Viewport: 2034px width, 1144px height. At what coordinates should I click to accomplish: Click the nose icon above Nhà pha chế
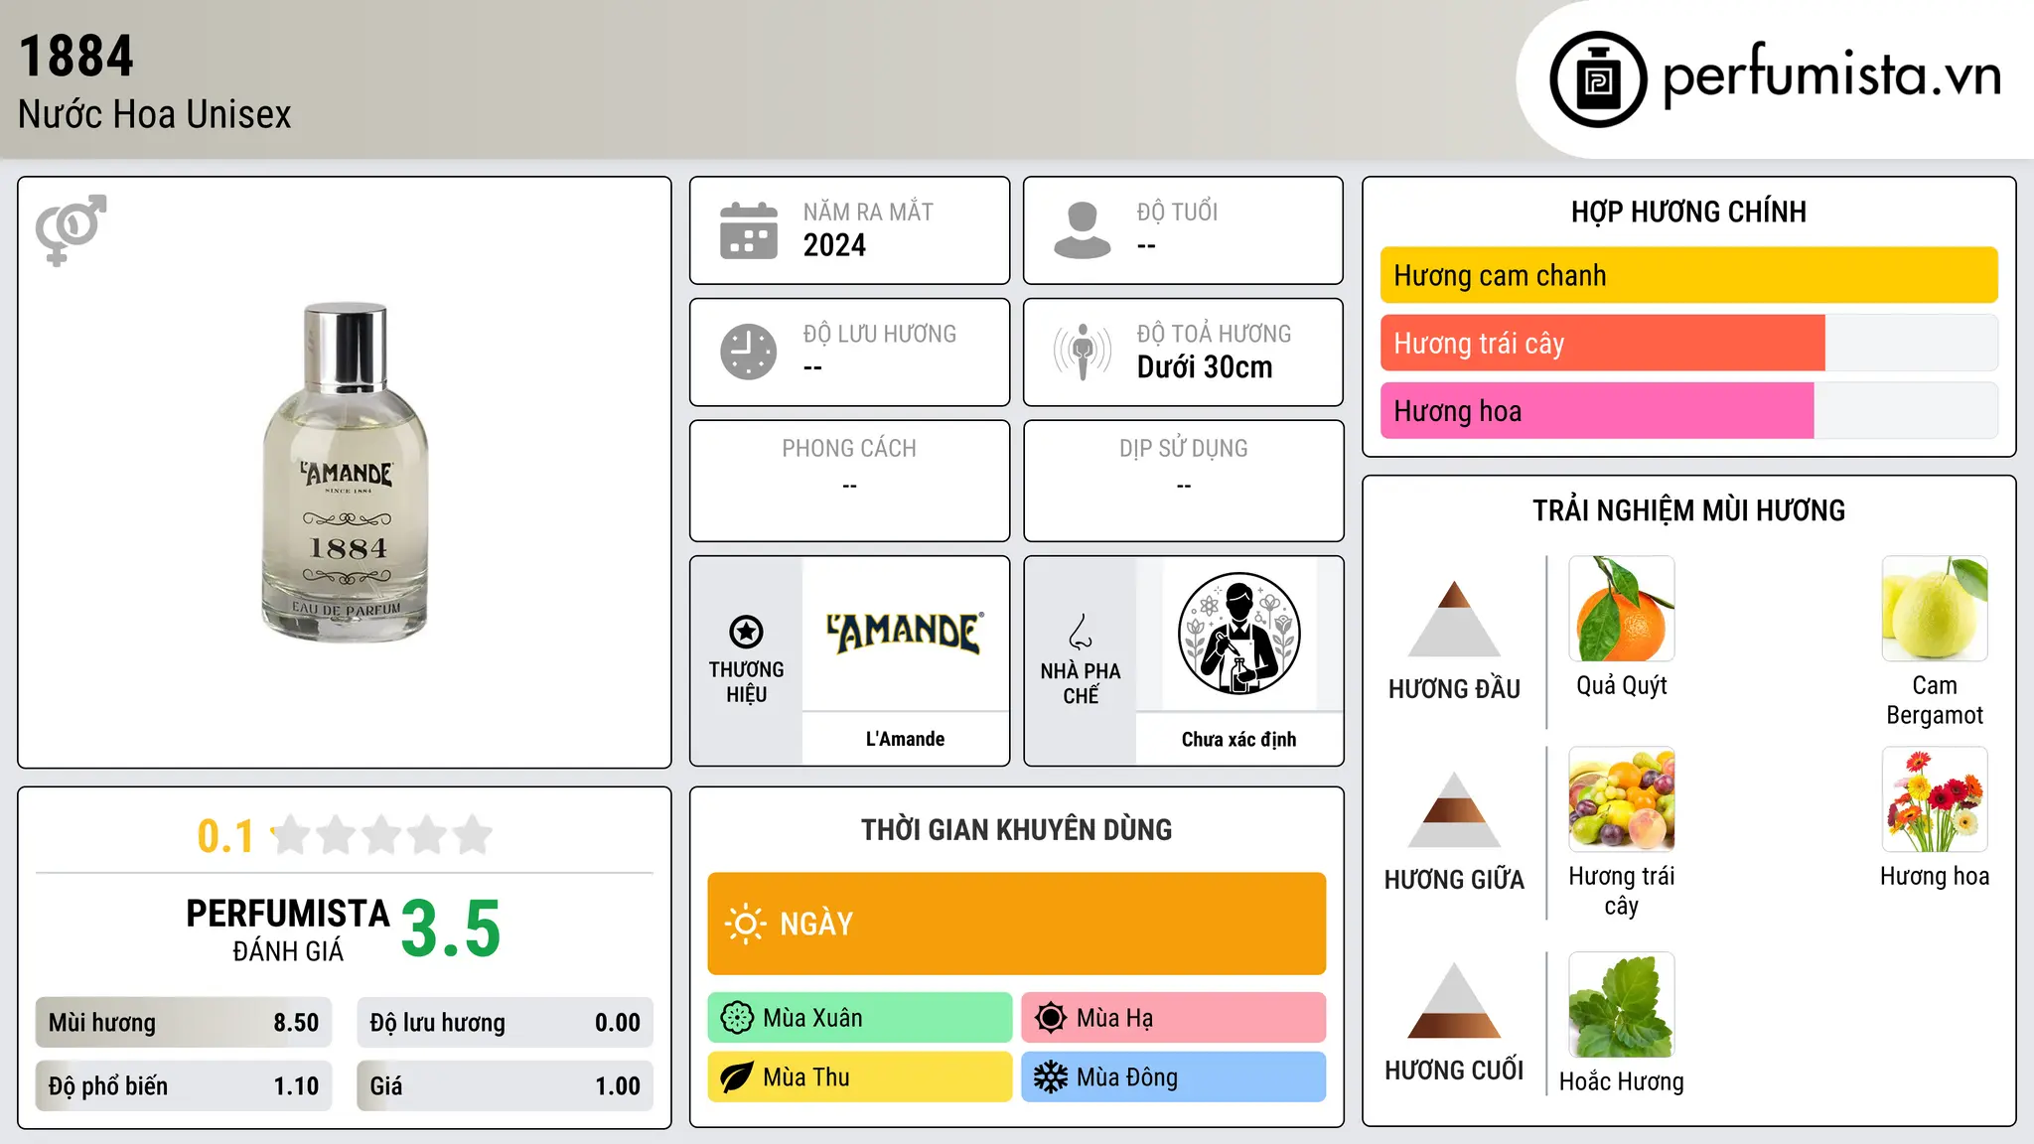[x=1081, y=632]
